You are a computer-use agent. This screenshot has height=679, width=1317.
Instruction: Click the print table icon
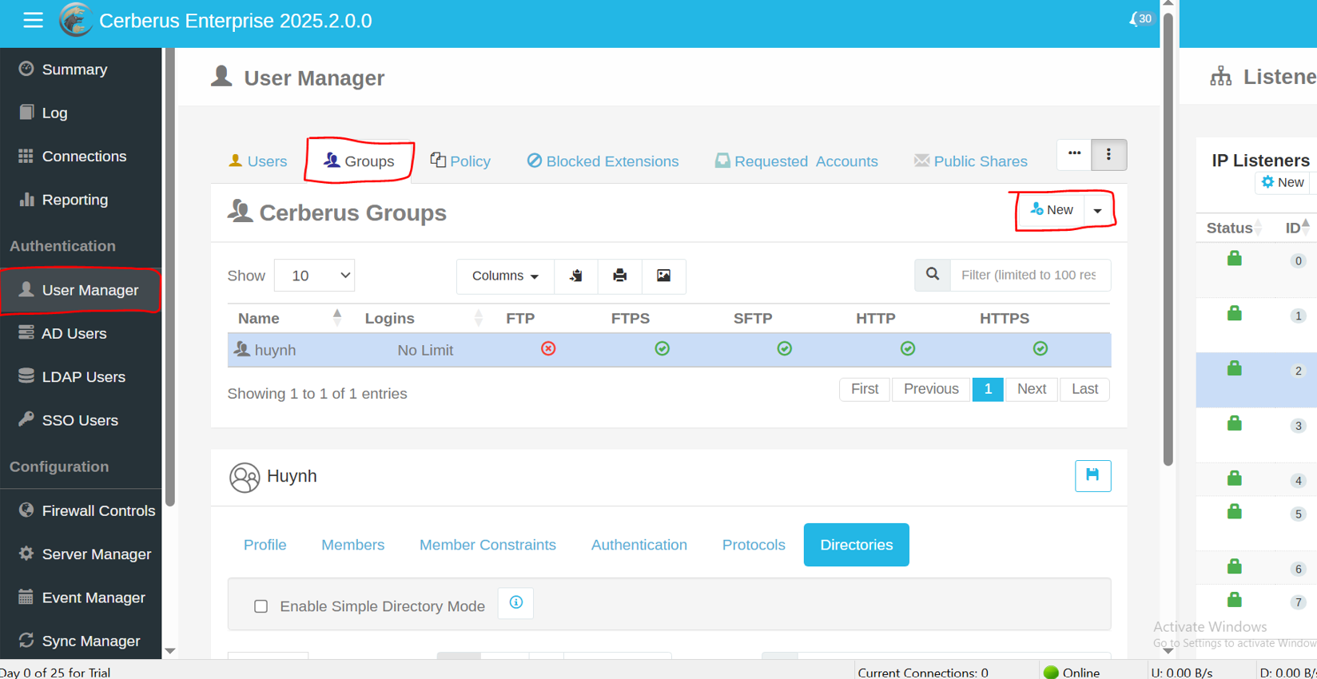619,276
